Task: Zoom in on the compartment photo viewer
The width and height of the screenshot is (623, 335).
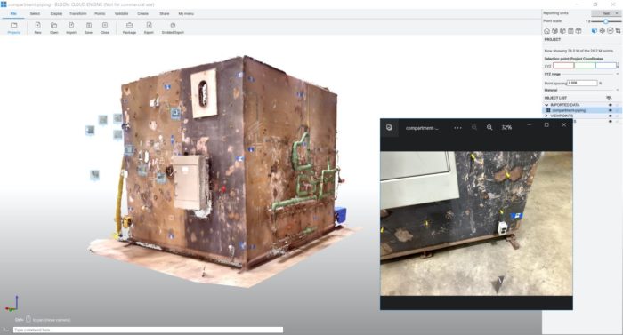Action: 489,127
